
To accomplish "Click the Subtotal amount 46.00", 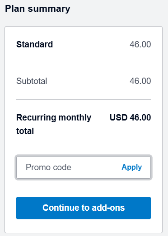I will pyautogui.click(x=140, y=81).
